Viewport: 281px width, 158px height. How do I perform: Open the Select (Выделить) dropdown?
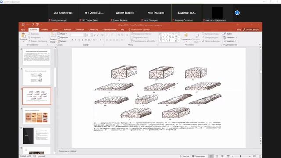pyautogui.click(x=230, y=41)
